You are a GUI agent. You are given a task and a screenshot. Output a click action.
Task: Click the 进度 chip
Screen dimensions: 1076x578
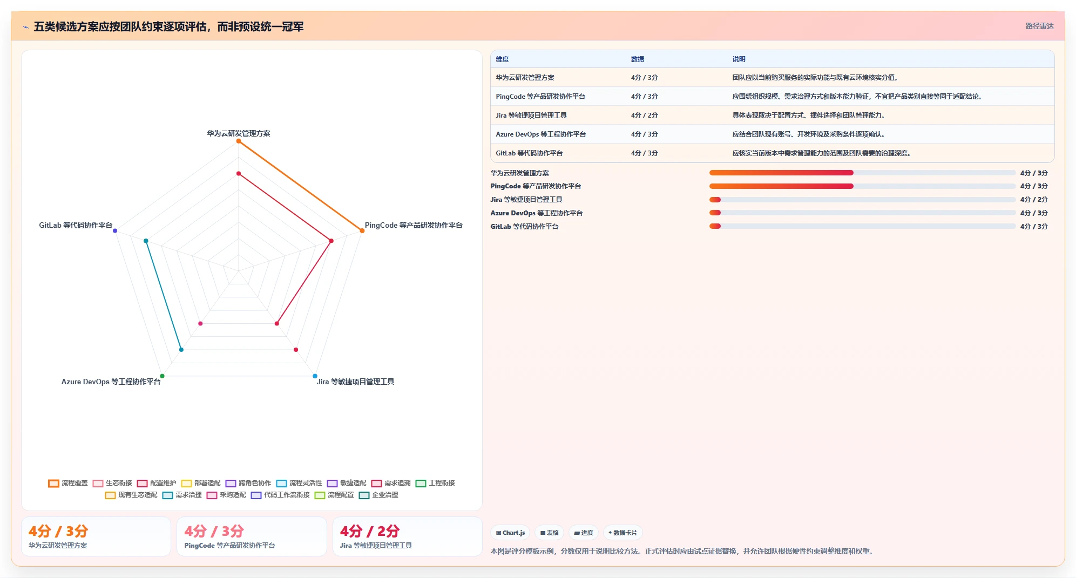point(584,533)
